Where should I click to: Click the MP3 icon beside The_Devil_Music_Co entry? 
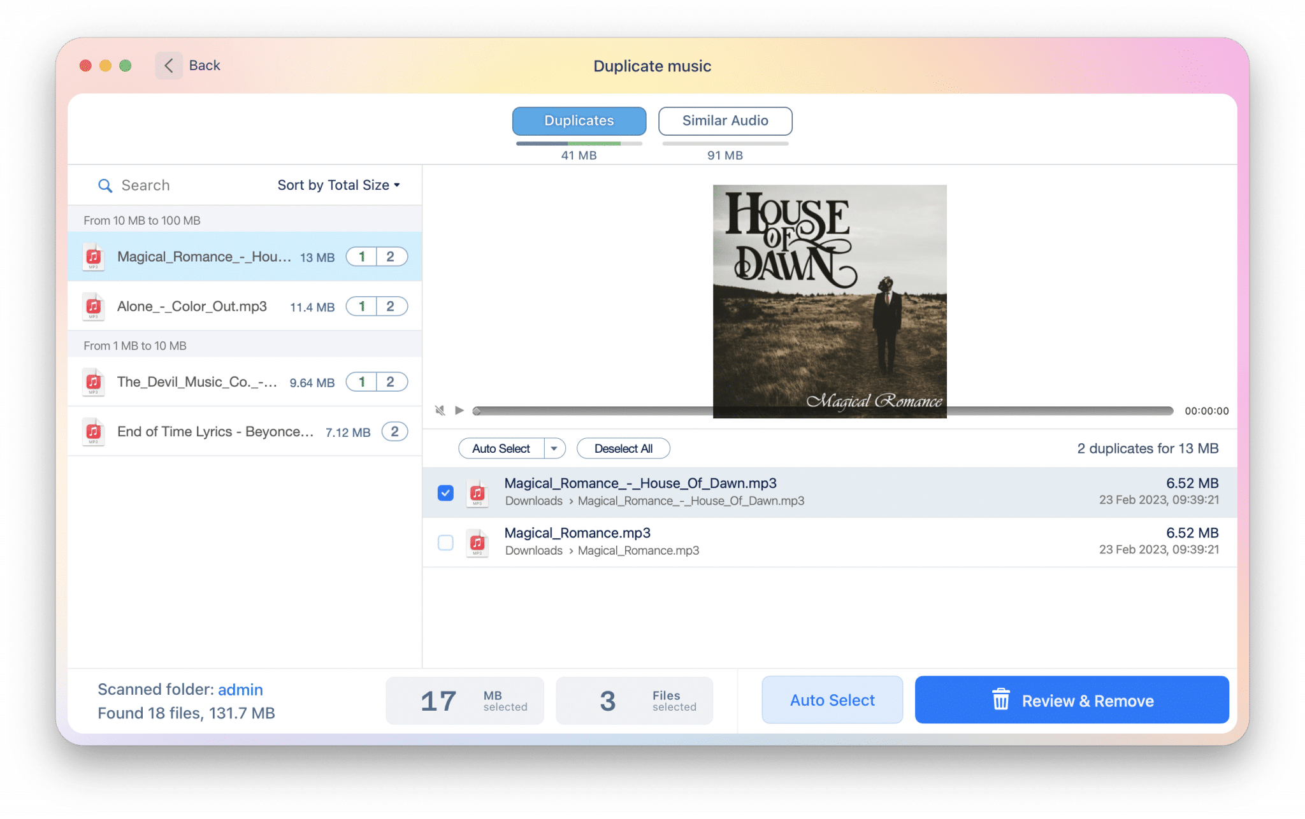(x=94, y=382)
